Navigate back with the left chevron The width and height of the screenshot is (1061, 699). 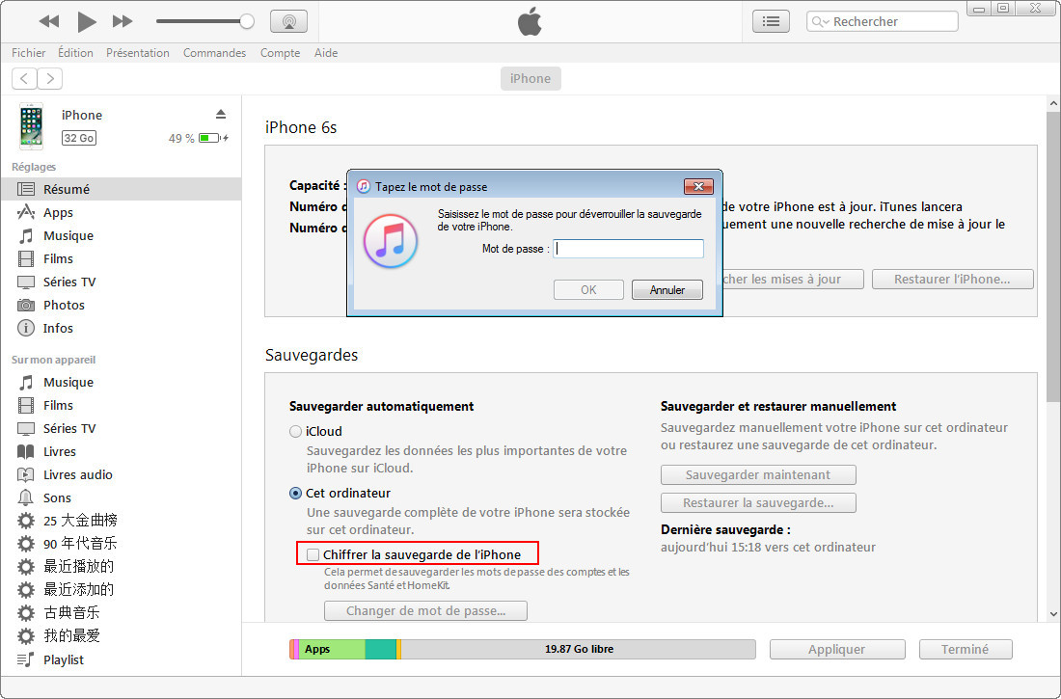tap(24, 78)
